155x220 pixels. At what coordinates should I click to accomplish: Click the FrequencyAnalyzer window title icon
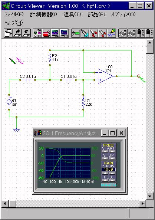tap(38, 133)
